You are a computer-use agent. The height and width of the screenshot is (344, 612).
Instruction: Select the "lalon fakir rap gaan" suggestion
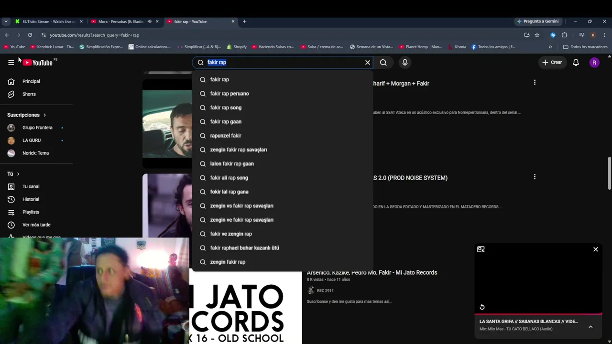283,164
